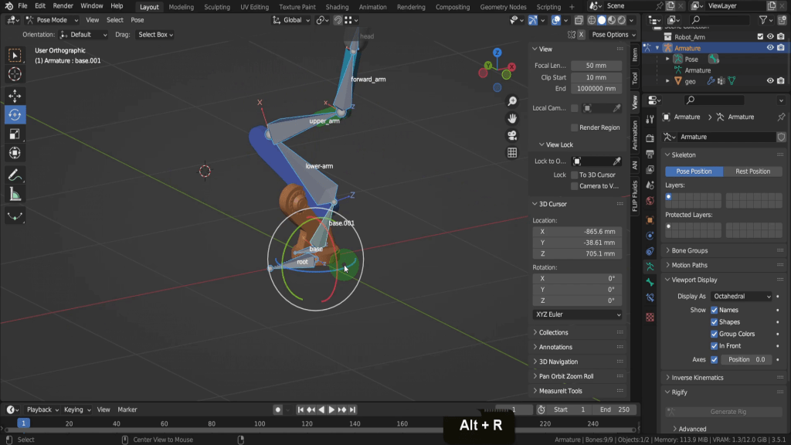Hide the geo object with eye icon
The height and width of the screenshot is (445, 791).
click(x=770, y=81)
